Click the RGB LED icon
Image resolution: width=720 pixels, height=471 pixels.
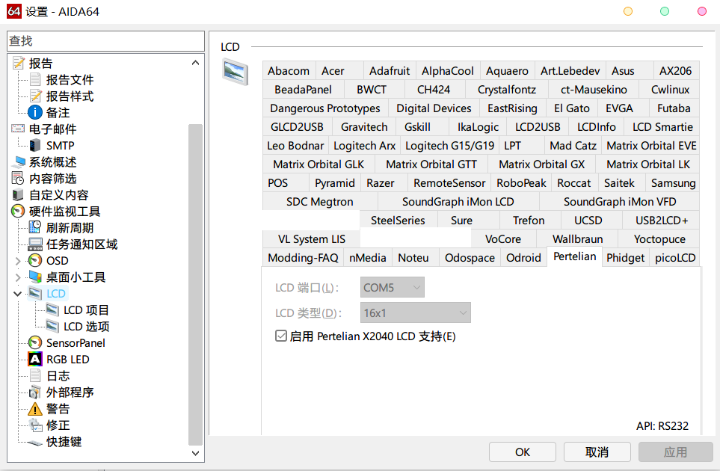pos(35,359)
